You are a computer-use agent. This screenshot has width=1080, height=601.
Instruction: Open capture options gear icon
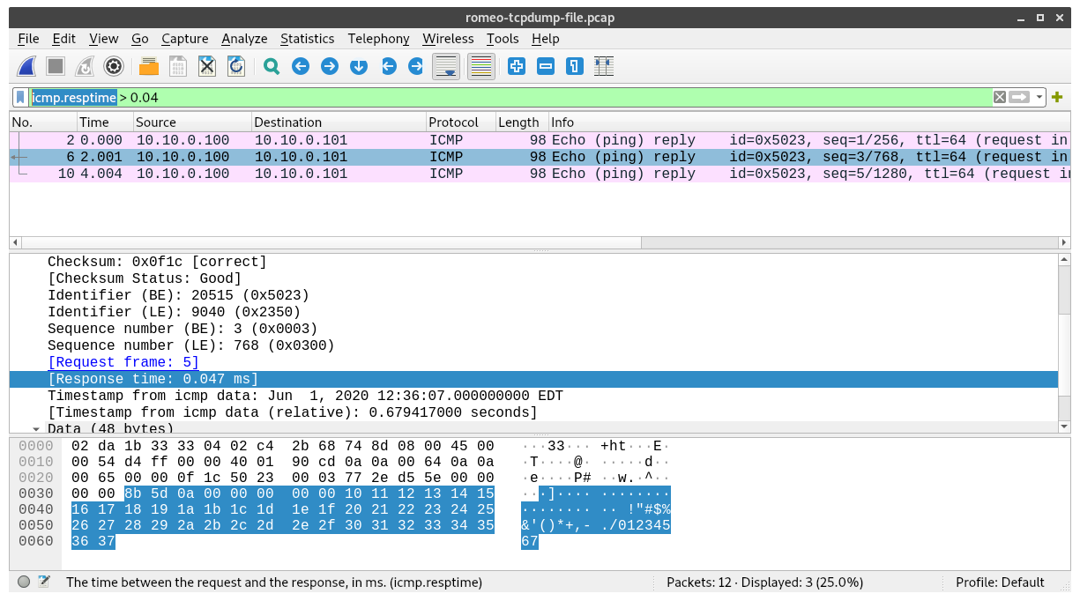click(113, 66)
